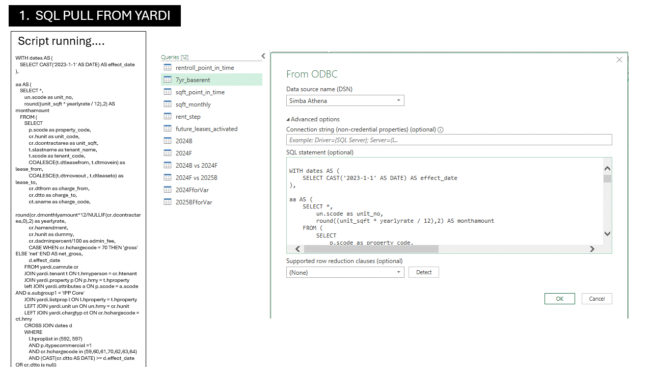Screen dimensions: 652x367
Task: Select the future_leases_activated query
Action: [206, 129]
